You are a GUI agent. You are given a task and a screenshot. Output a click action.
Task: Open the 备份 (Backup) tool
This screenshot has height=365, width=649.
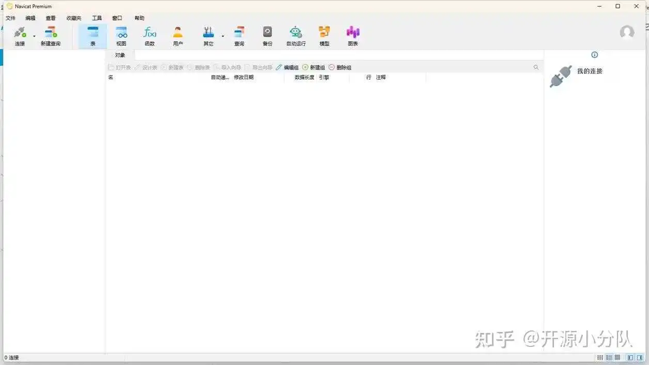coord(267,36)
